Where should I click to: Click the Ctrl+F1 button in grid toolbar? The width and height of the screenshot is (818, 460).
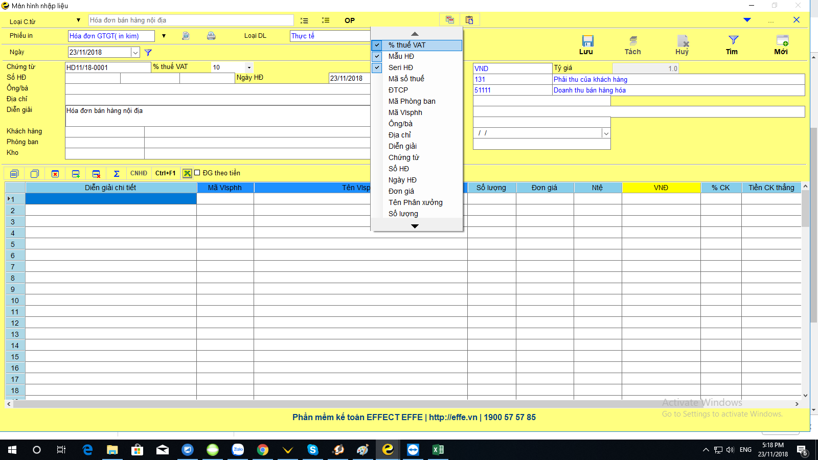coord(166,173)
